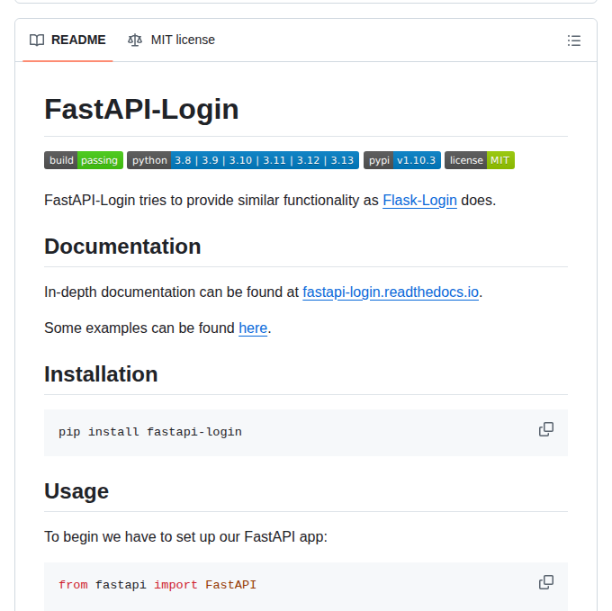The height and width of the screenshot is (611, 612).
Task: Click the 'from fastapi import FastAPI' code line
Action: point(157,585)
